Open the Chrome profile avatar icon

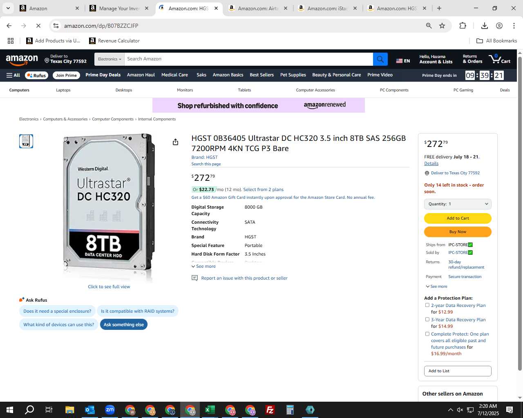point(499,26)
